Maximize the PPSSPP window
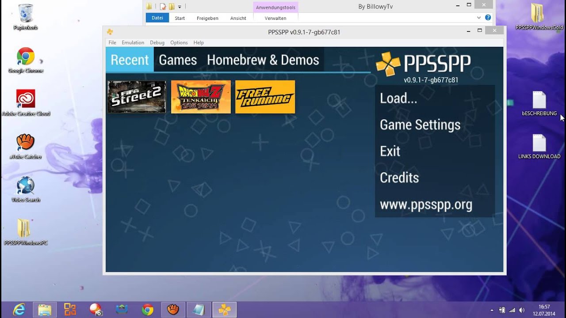566x318 pixels. tap(480, 30)
